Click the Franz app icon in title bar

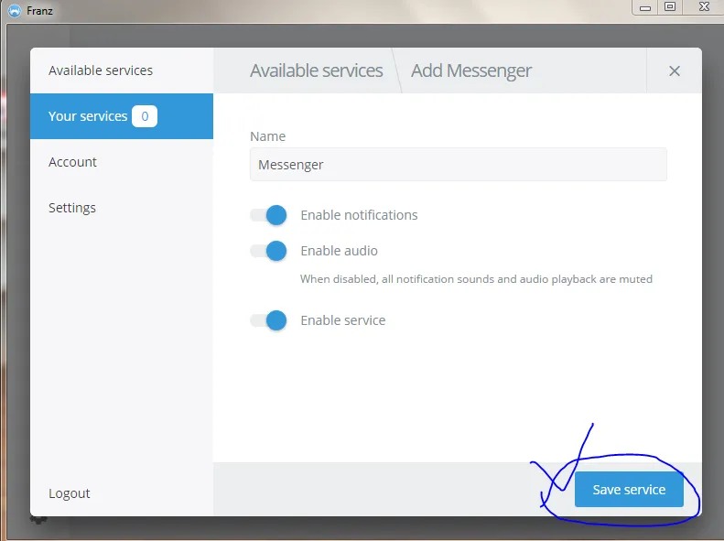click(x=15, y=10)
